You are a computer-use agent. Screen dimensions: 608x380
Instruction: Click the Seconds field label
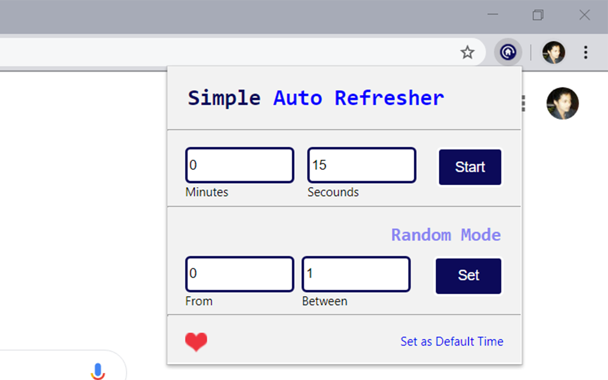tap(333, 192)
